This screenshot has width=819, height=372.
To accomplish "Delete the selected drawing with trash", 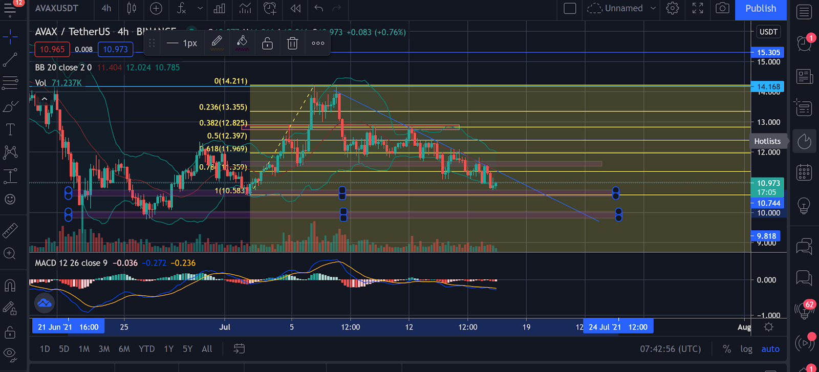I will point(292,43).
